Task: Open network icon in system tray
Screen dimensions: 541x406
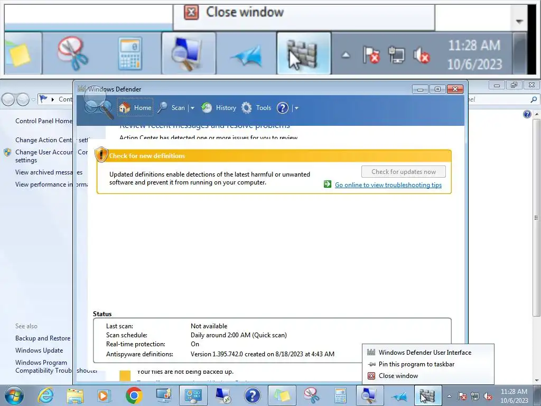Action: pyautogui.click(x=475, y=396)
